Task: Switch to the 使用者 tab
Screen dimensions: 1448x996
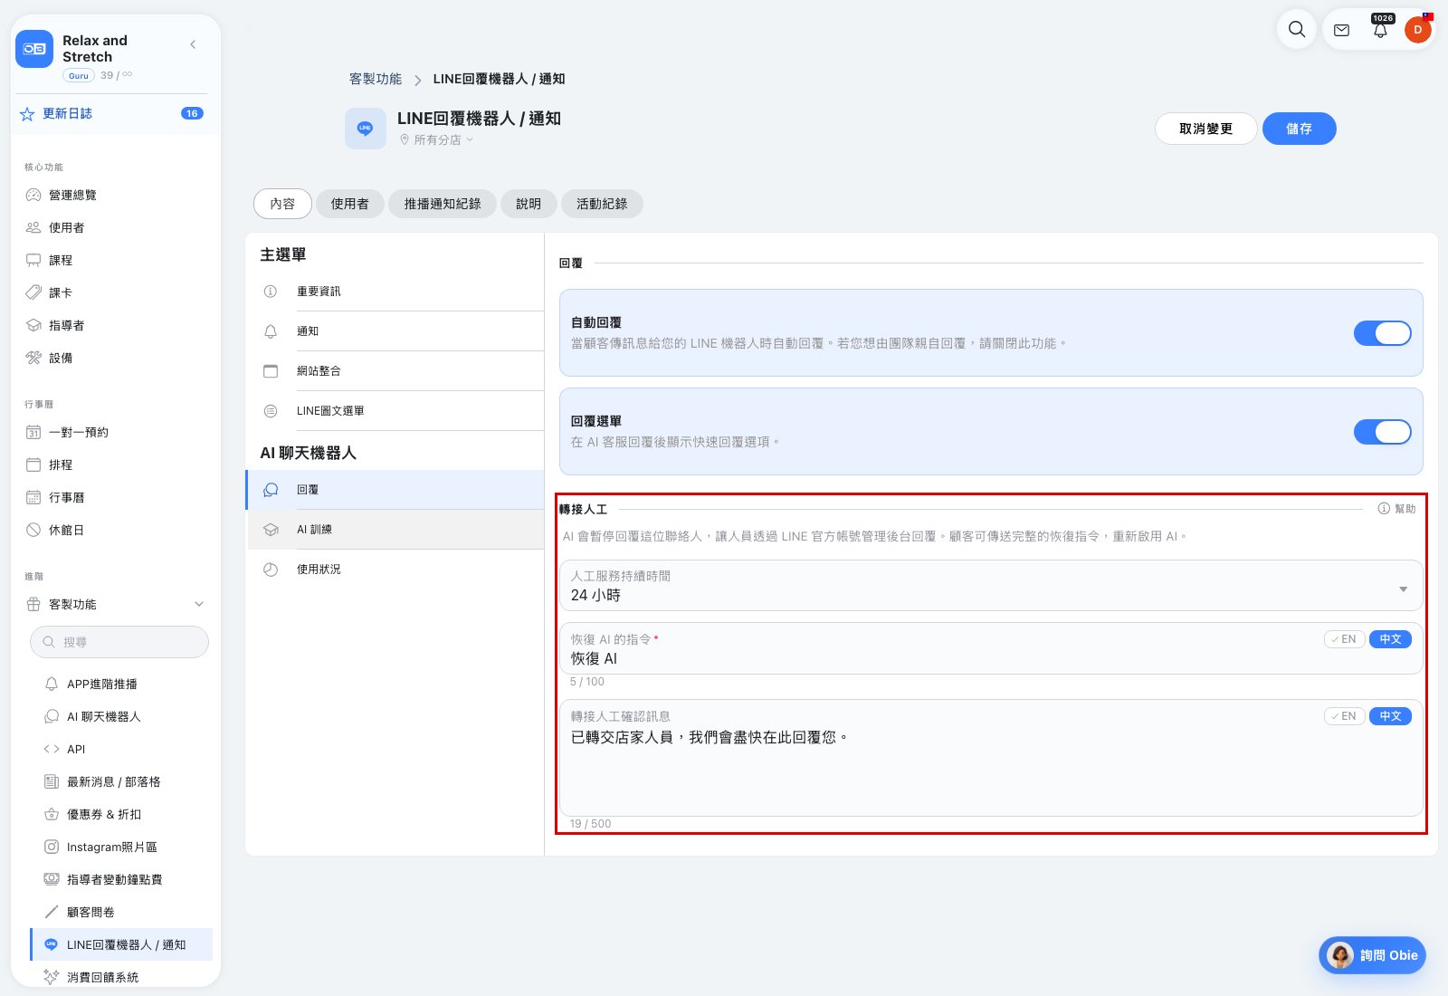Action: pyautogui.click(x=349, y=204)
